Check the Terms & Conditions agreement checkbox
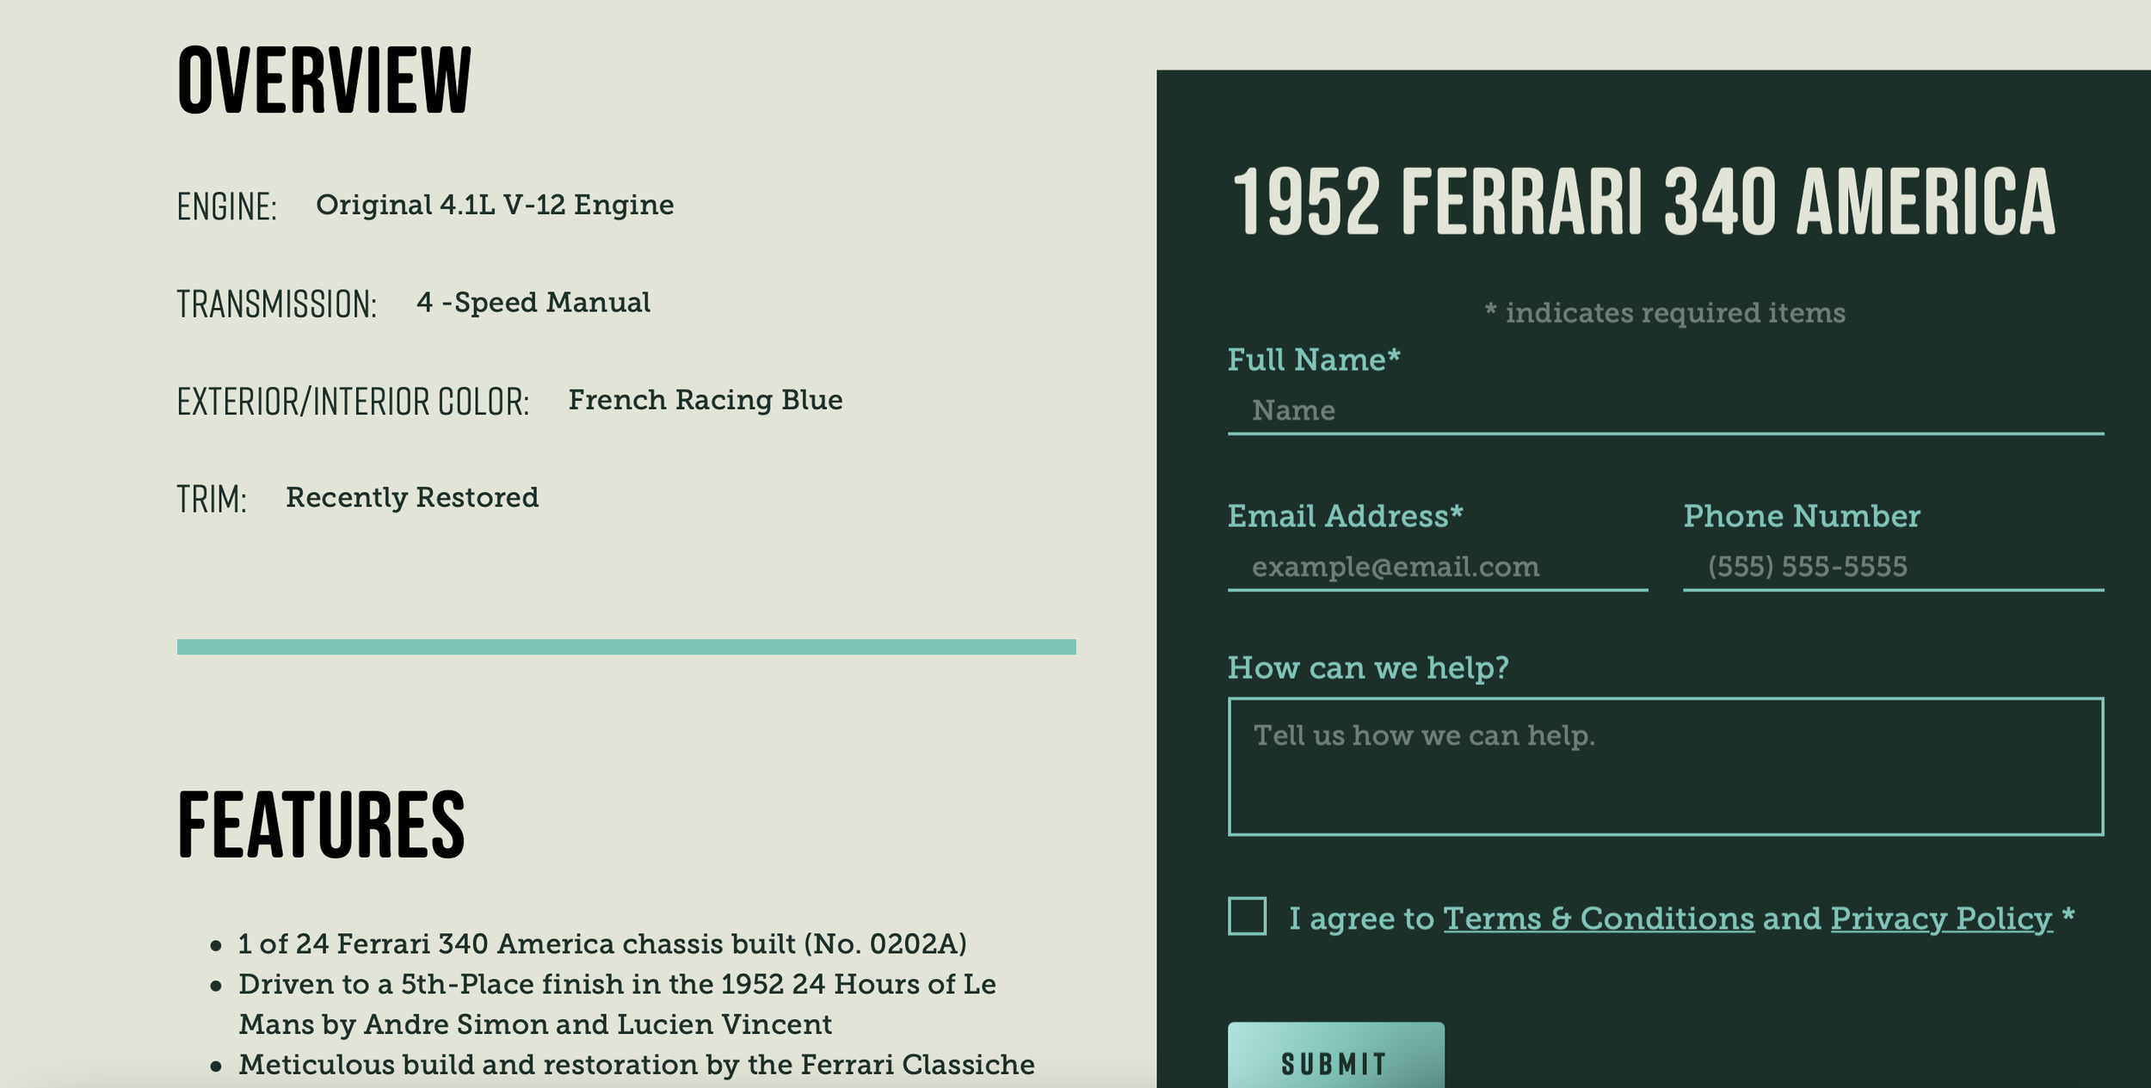Image resolution: width=2151 pixels, height=1088 pixels. point(1247,916)
